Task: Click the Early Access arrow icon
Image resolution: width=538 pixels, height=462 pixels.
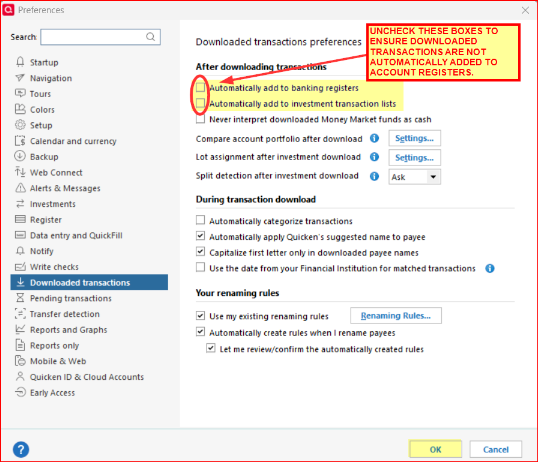Action: click(20, 392)
